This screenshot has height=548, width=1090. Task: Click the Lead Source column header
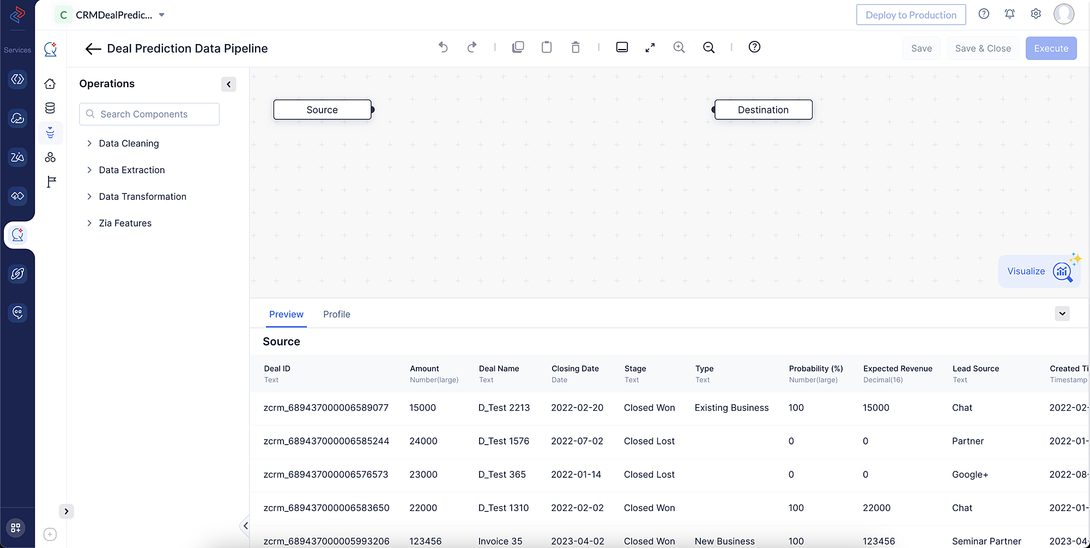pos(976,369)
